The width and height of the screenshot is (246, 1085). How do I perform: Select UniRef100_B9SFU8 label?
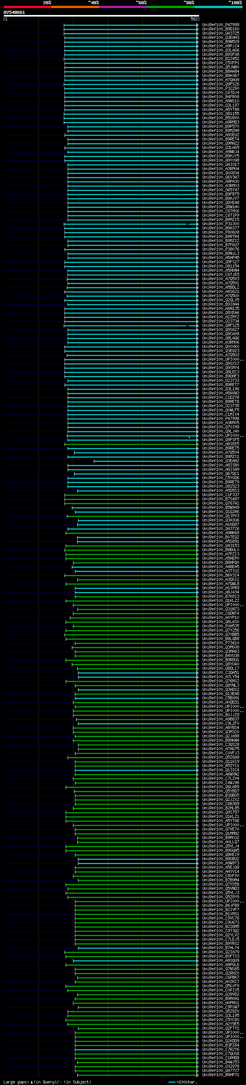pyautogui.click(x=221, y=54)
